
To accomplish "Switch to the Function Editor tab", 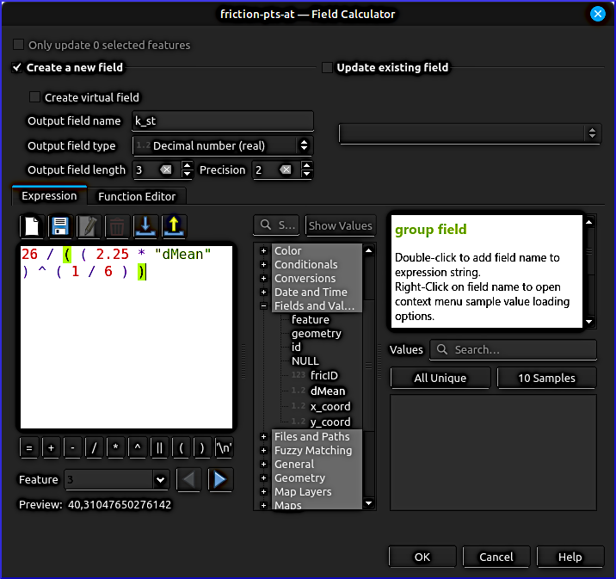I will point(137,196).
